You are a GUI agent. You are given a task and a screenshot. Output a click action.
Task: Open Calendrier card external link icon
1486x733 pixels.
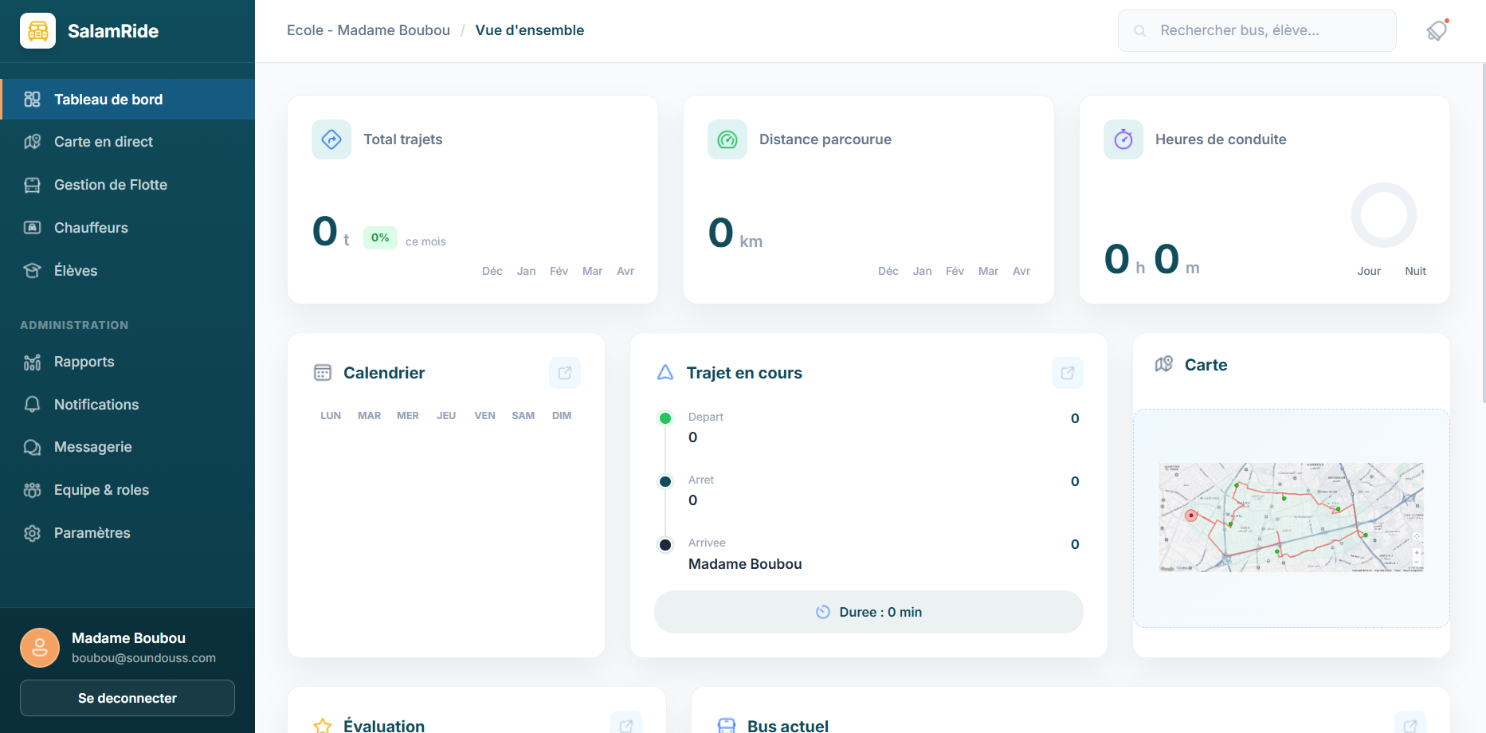564,373
